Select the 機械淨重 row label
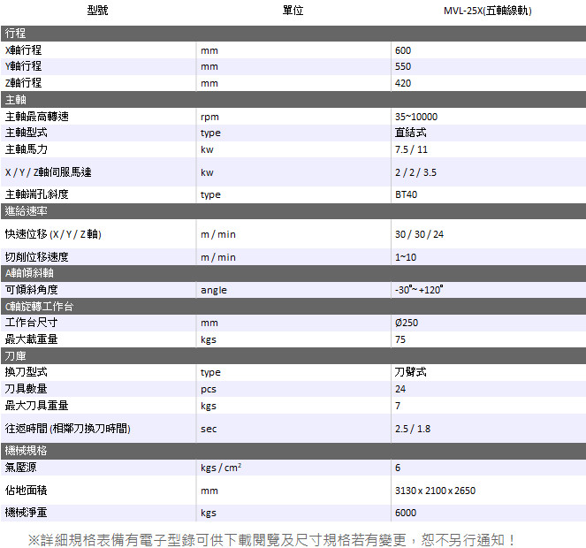Image resolution: width=586 pixels, height=548 pixels. click(x=27, y=512)
